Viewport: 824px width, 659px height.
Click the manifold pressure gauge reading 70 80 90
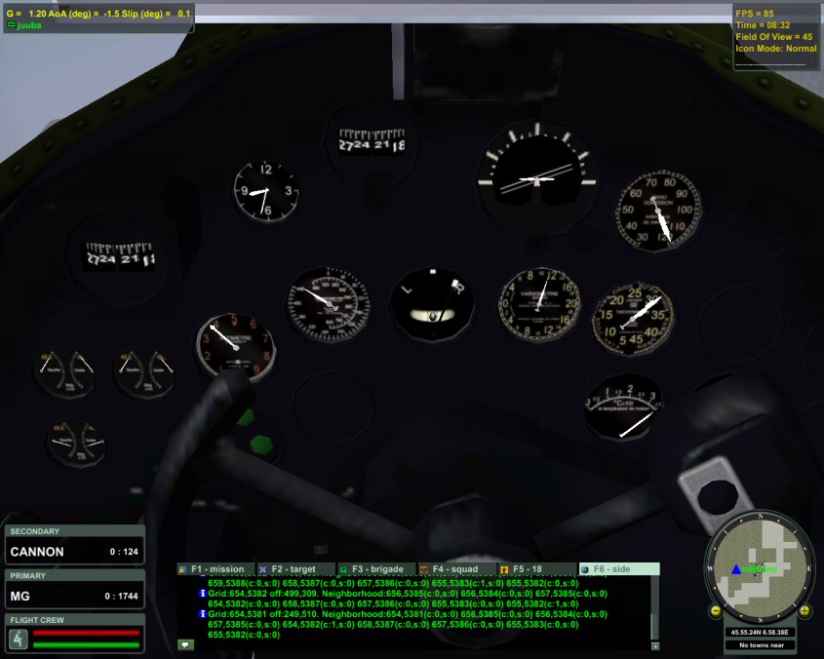pyautogui.click(x=658, y=212)
